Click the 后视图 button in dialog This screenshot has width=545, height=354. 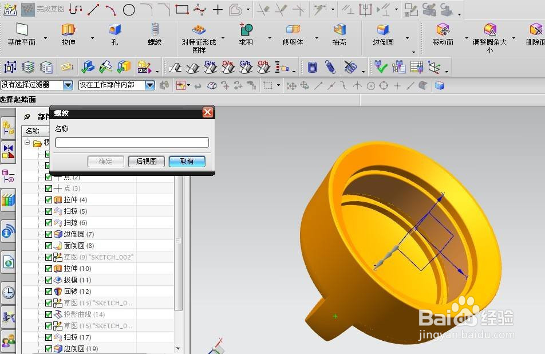pyautogui.click(x=147, y=162)
